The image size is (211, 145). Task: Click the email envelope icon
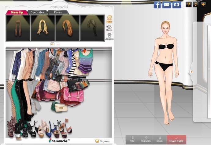click(167, 5)
